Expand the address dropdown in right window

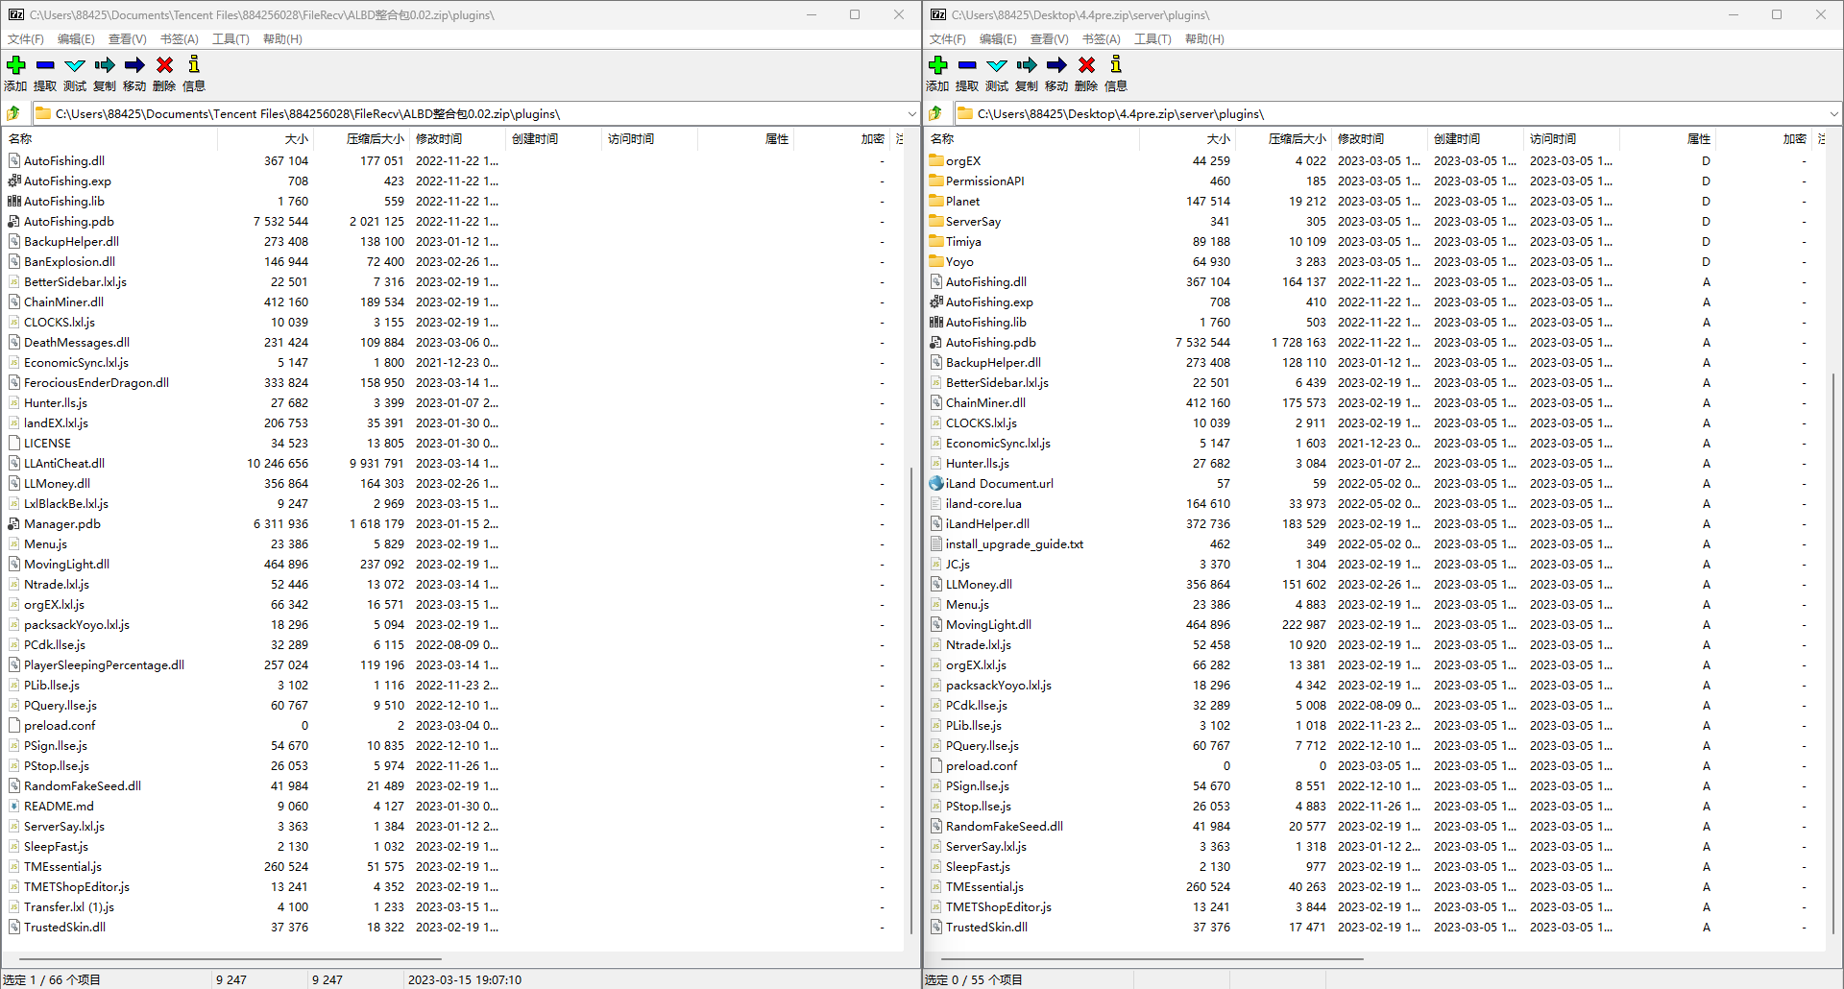(x=1833, y=113)
